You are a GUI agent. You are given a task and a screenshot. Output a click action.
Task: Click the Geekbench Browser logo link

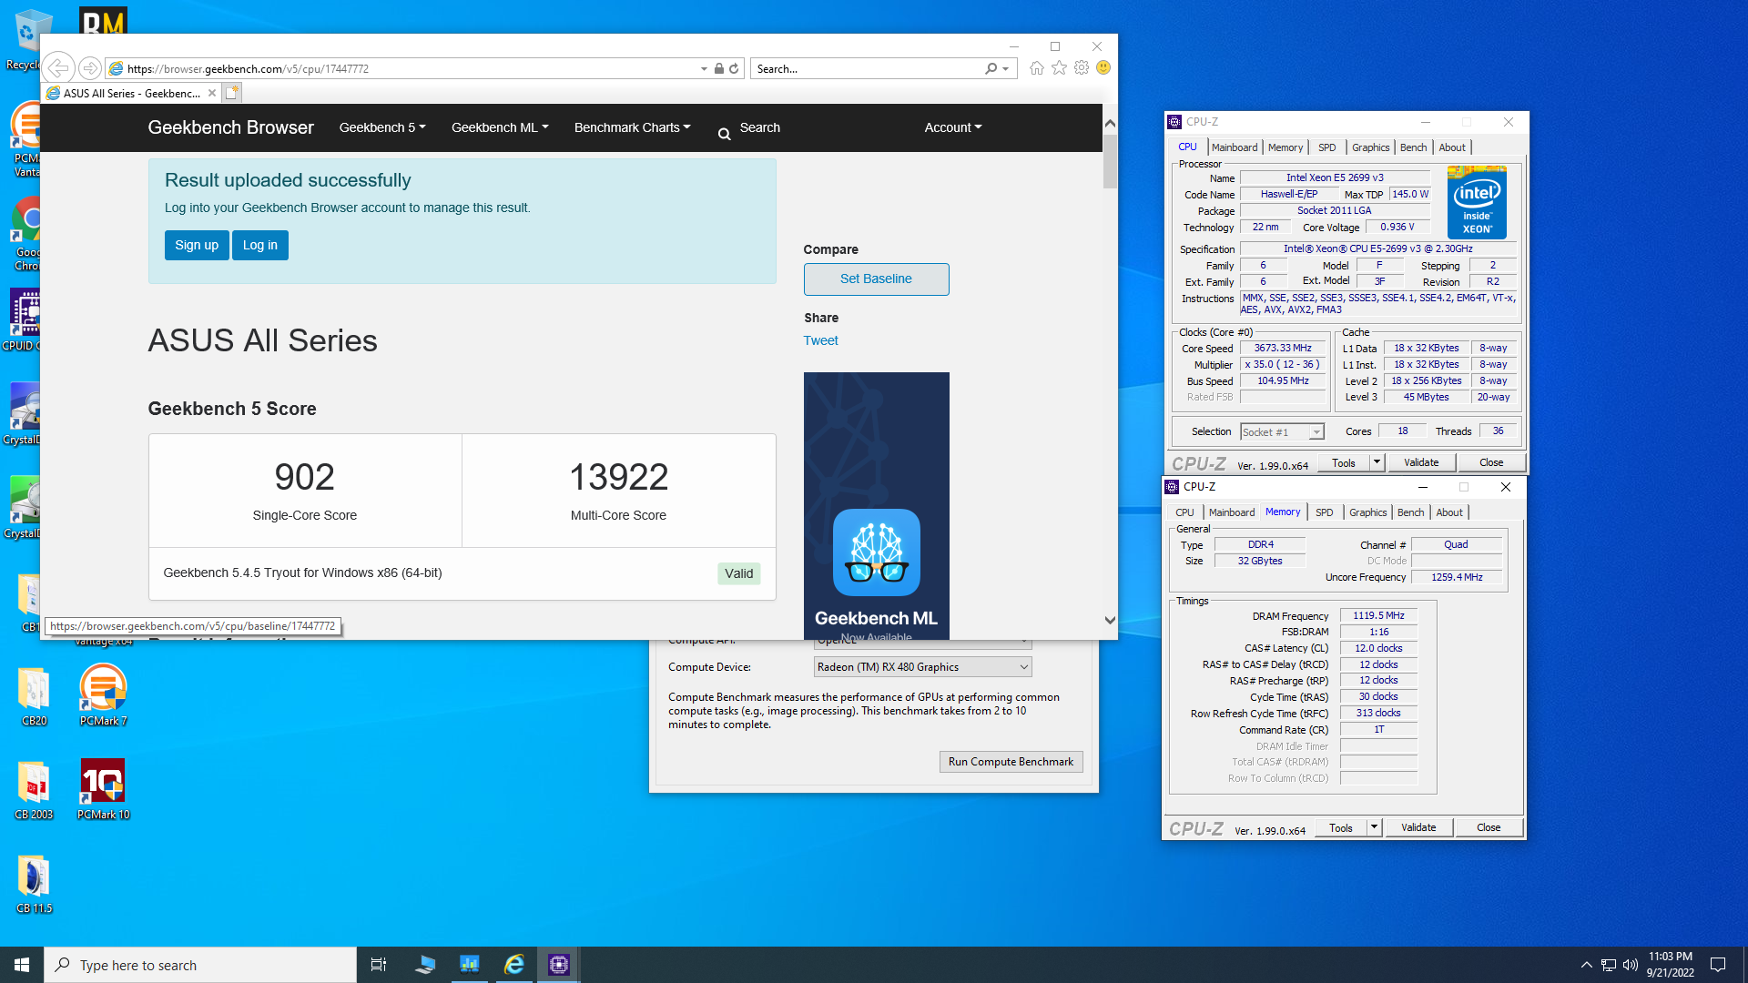[230, 127]
